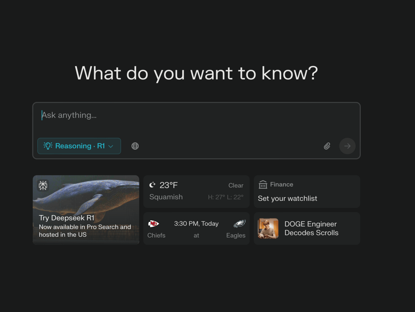Click the Finance bank building icon
Screen dimensions: 415x312
point(263,185)
